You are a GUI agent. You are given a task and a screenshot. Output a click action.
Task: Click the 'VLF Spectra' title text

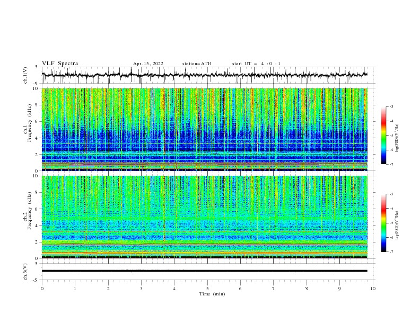(x=60, y=64)
